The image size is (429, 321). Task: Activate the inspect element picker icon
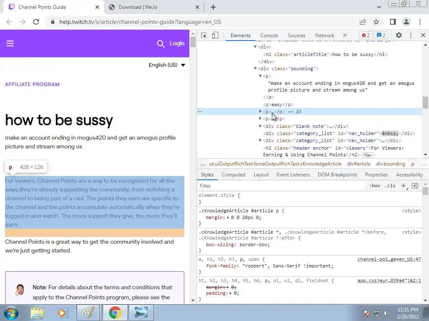(x=204, y=35)
